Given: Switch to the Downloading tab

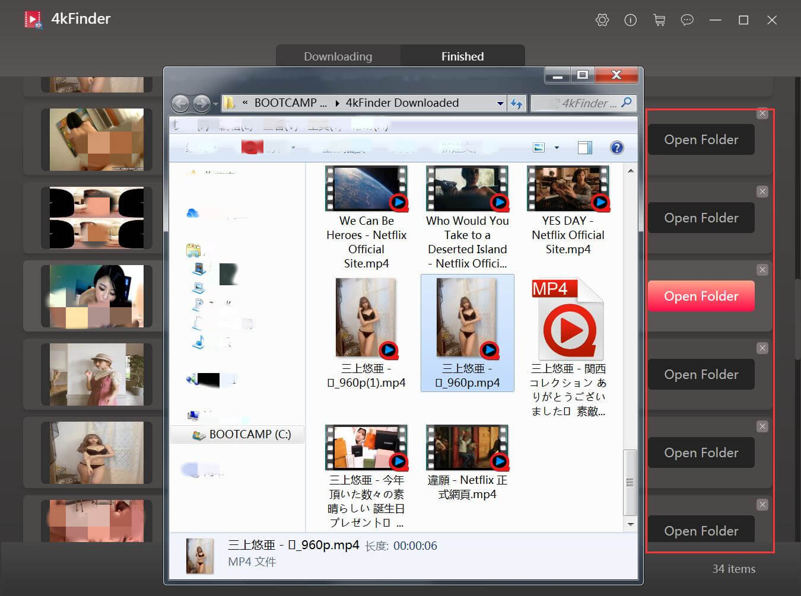Looking at the screenshot, I should tap(338, 56).
